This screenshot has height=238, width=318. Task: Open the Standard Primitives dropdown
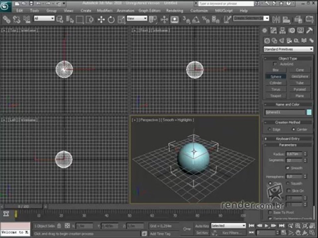point(288,49)
